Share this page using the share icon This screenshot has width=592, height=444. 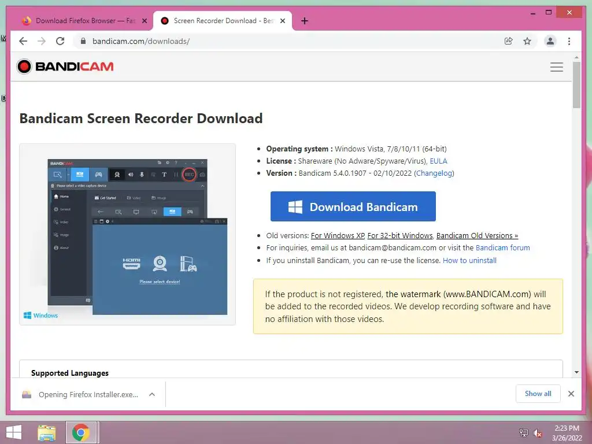(x=509, y=41)
